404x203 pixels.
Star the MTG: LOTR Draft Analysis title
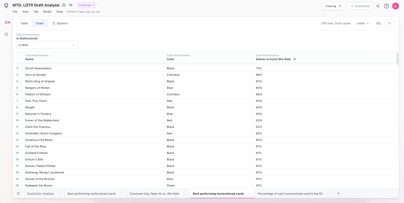(64, 5)
